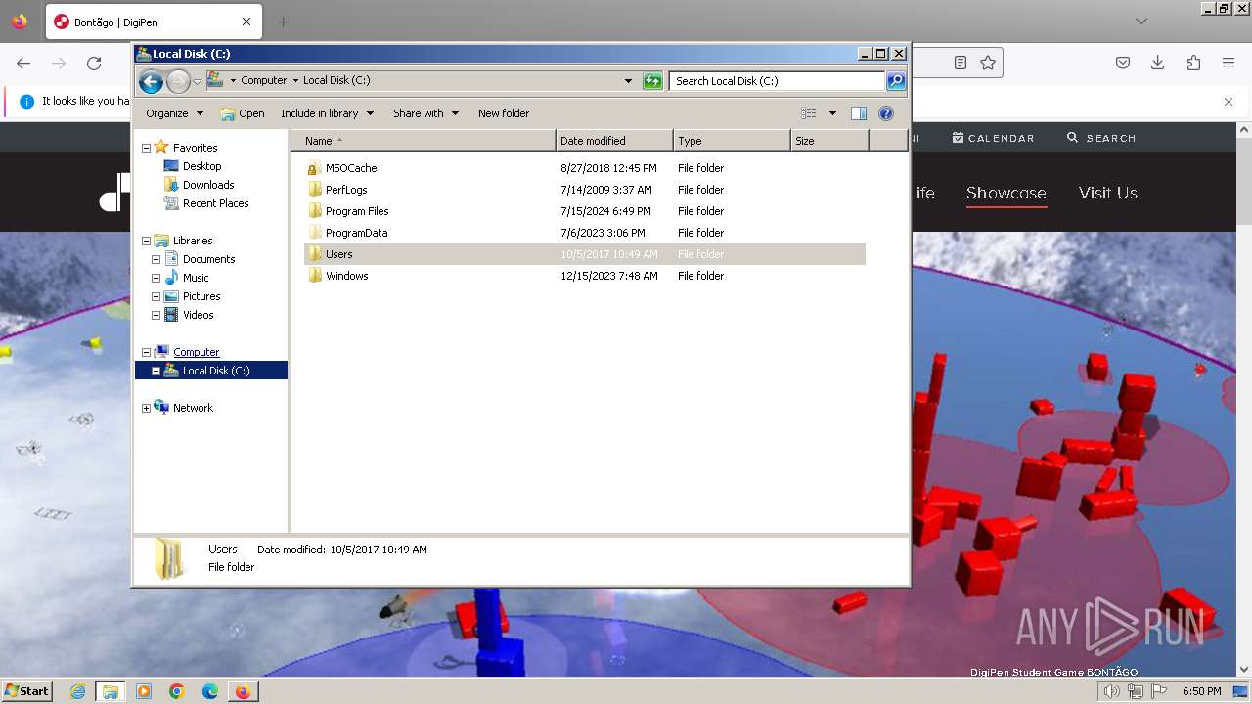Viewport: 1252px width, 704px height.
Task: Click Firefox back button
Action: point(23,63)
